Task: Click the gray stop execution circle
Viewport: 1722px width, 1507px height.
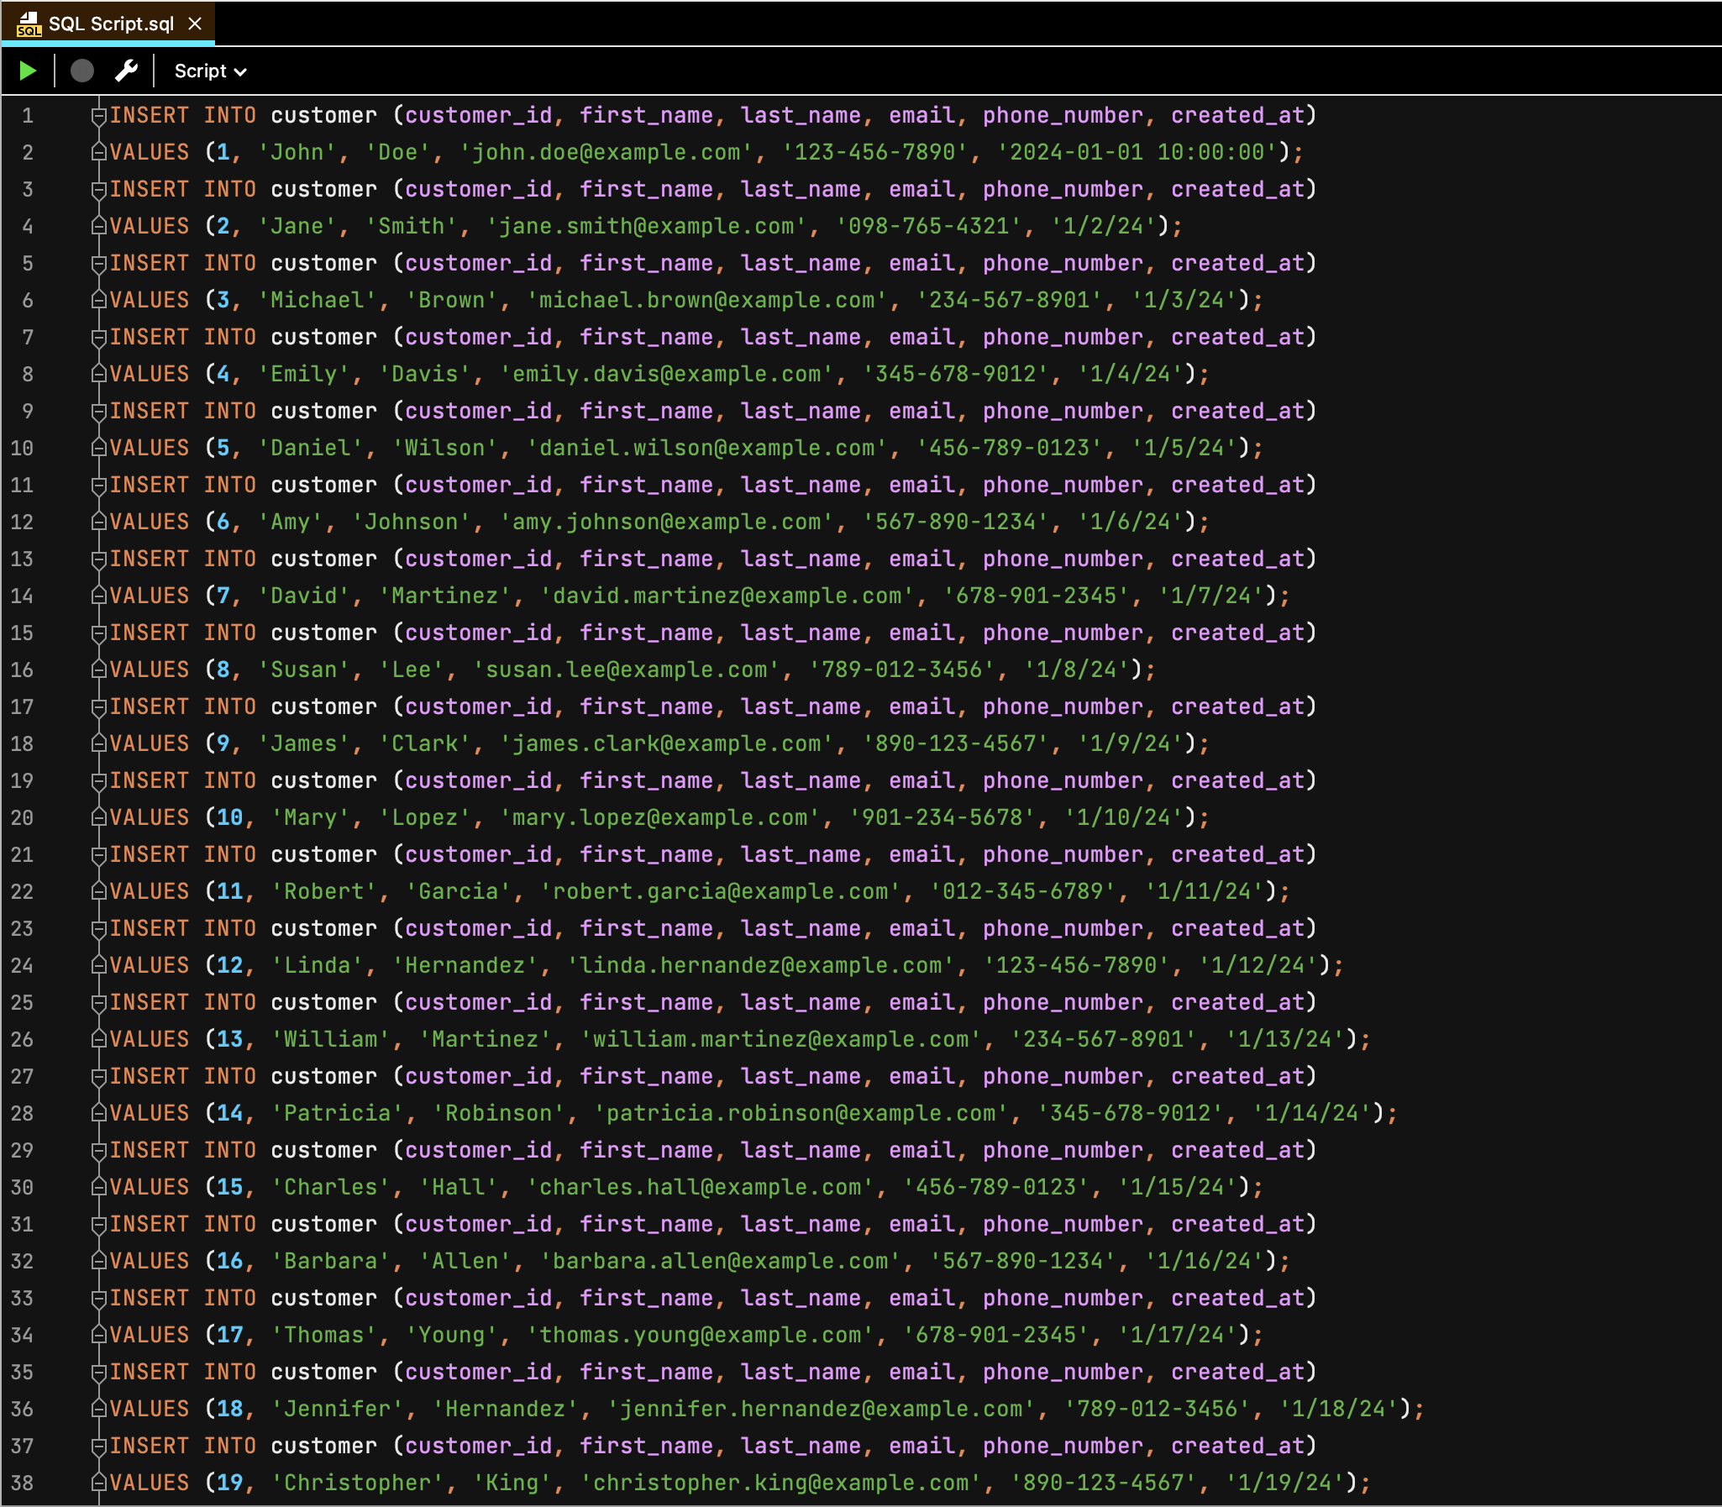Action: pos(81,71)
